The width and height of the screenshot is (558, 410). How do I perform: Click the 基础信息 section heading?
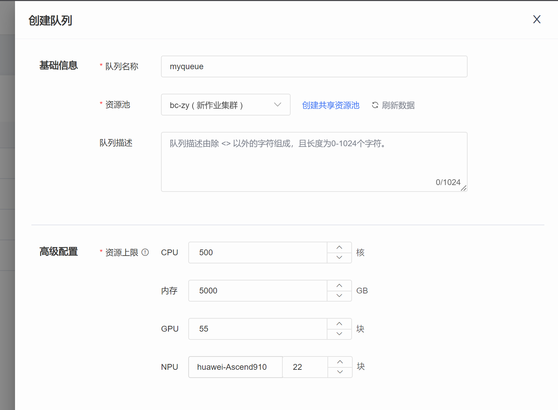58,65
